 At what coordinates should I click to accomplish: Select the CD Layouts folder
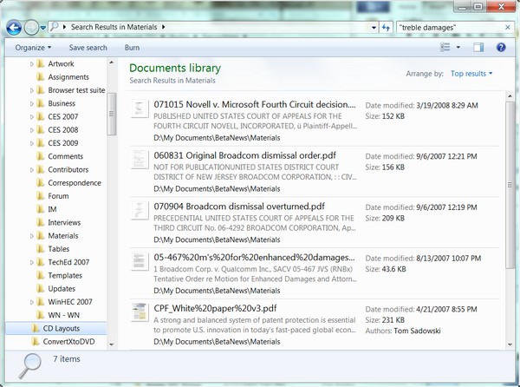point(55,328)
